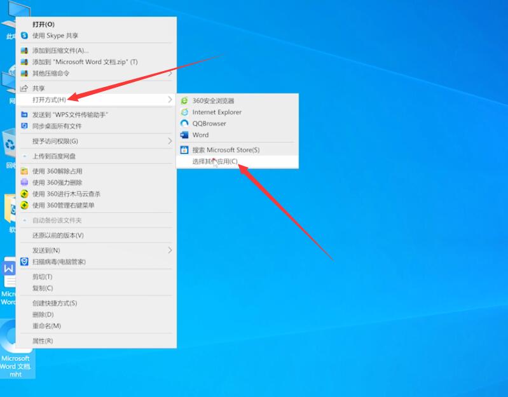This screenshot has width=508, height=397.
Task: Choose 复制(C) from the context menu
Action: pos(96,288)
